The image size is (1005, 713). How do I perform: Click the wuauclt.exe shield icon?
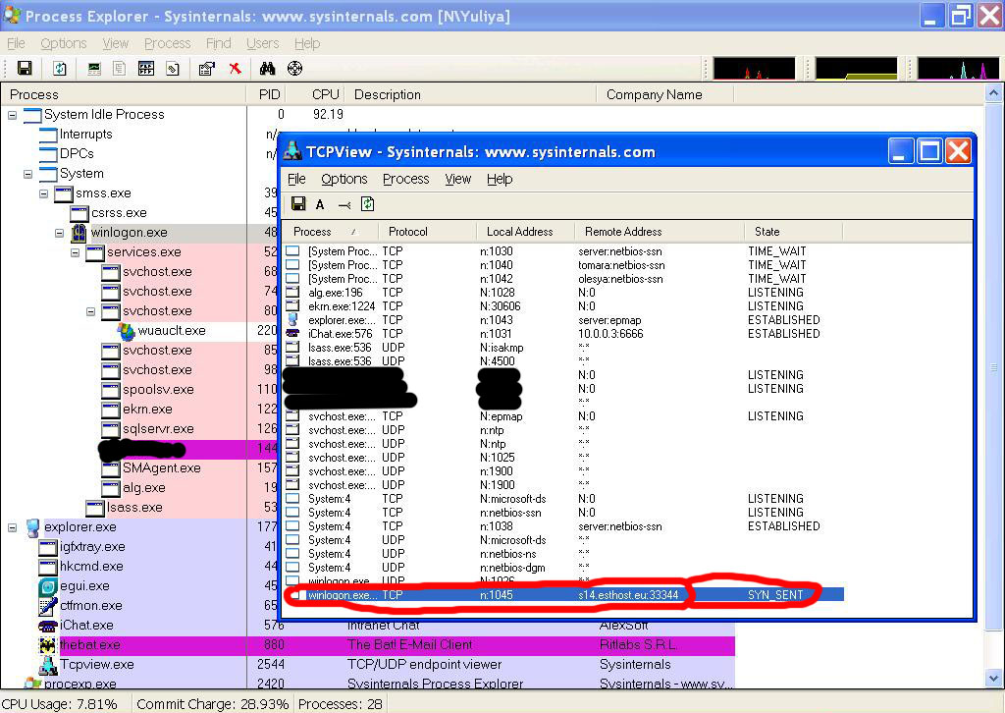tap(127, 331)
